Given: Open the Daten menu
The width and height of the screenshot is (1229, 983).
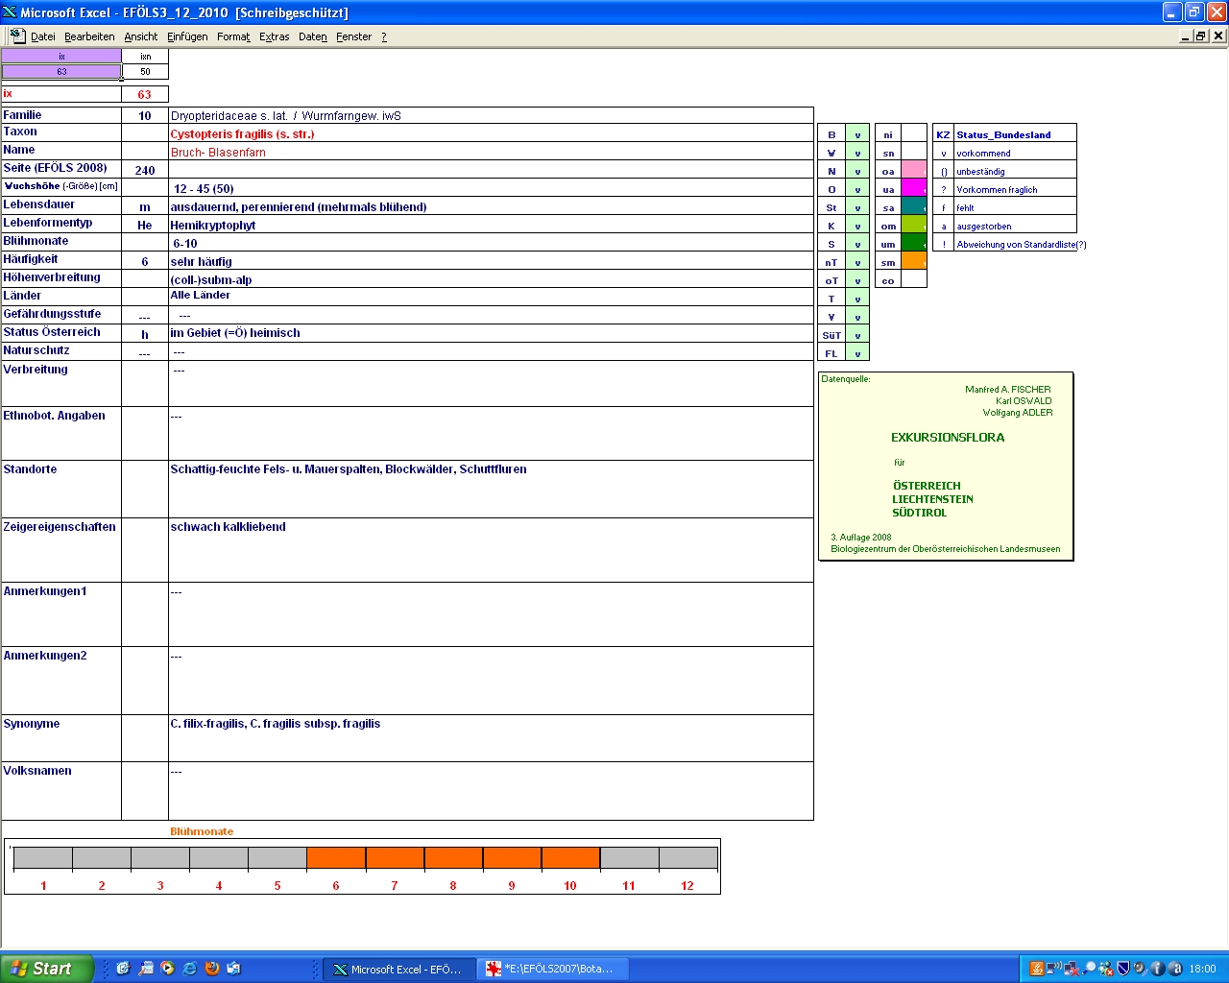Looking at the screenshot, I should [312, 36].
